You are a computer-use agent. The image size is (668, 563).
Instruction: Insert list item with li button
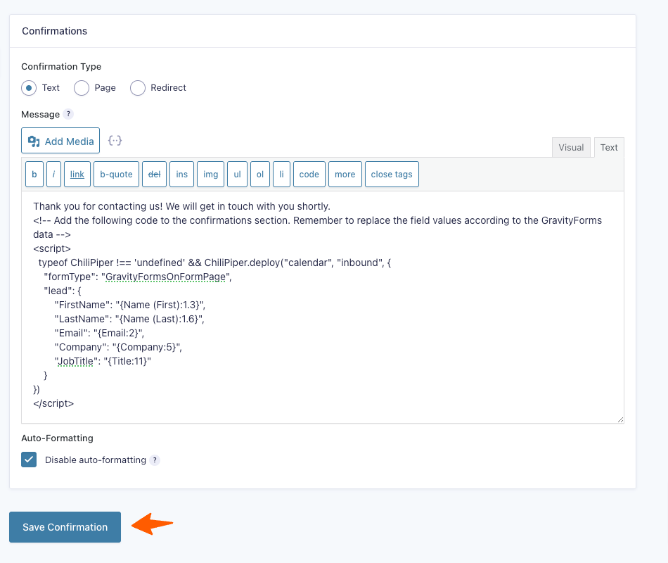coord(281,174)
